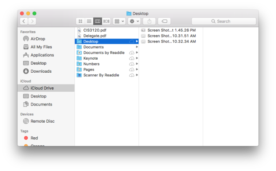276x171 pixels.
Task: Click cloud download icon next to Numbers
Action: click(x=131, y=64)
